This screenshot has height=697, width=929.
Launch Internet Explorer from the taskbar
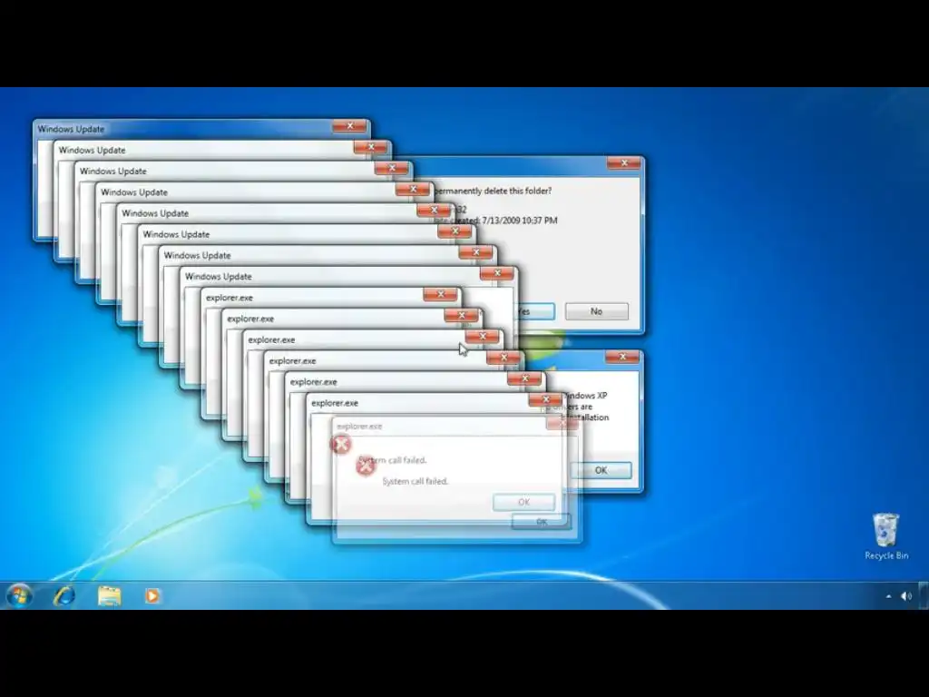pyautogui.click(x=64, y=595)
